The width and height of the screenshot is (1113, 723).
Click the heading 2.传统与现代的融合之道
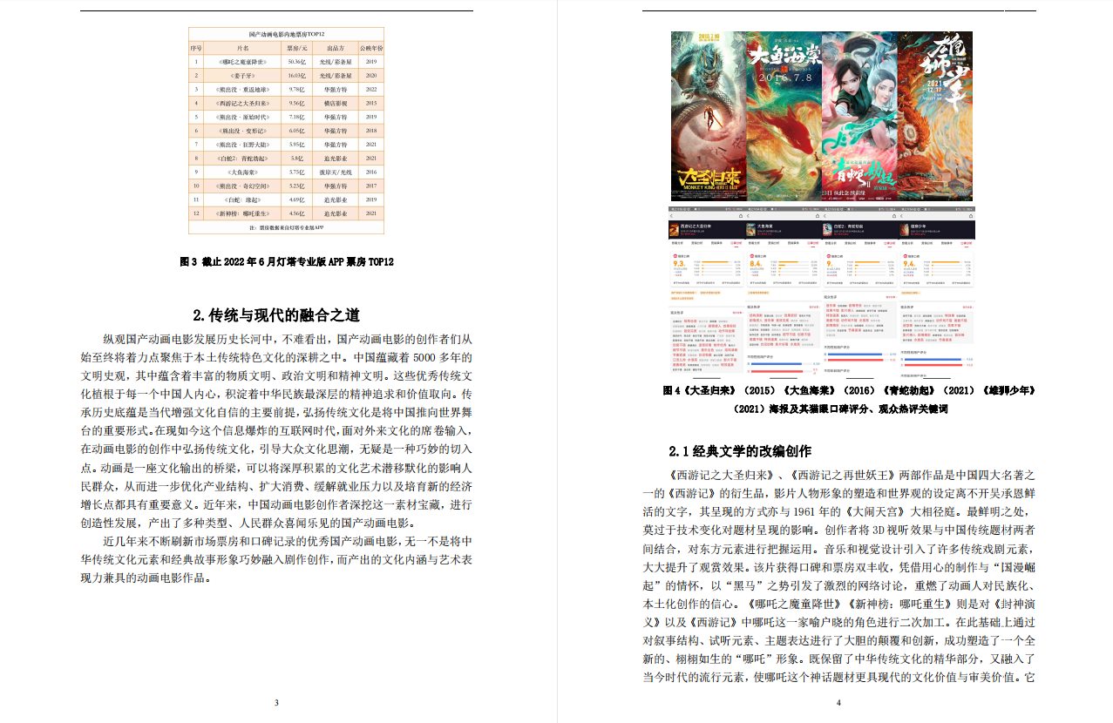pos(276,315)
